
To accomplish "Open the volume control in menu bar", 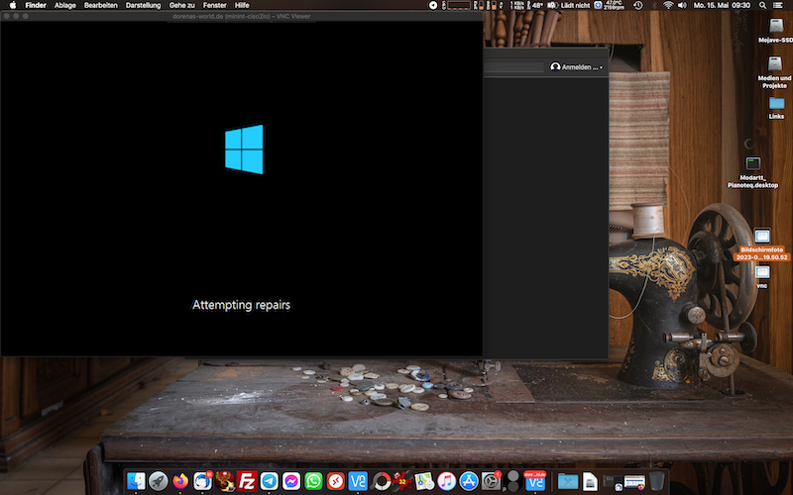I will point(684,5).
